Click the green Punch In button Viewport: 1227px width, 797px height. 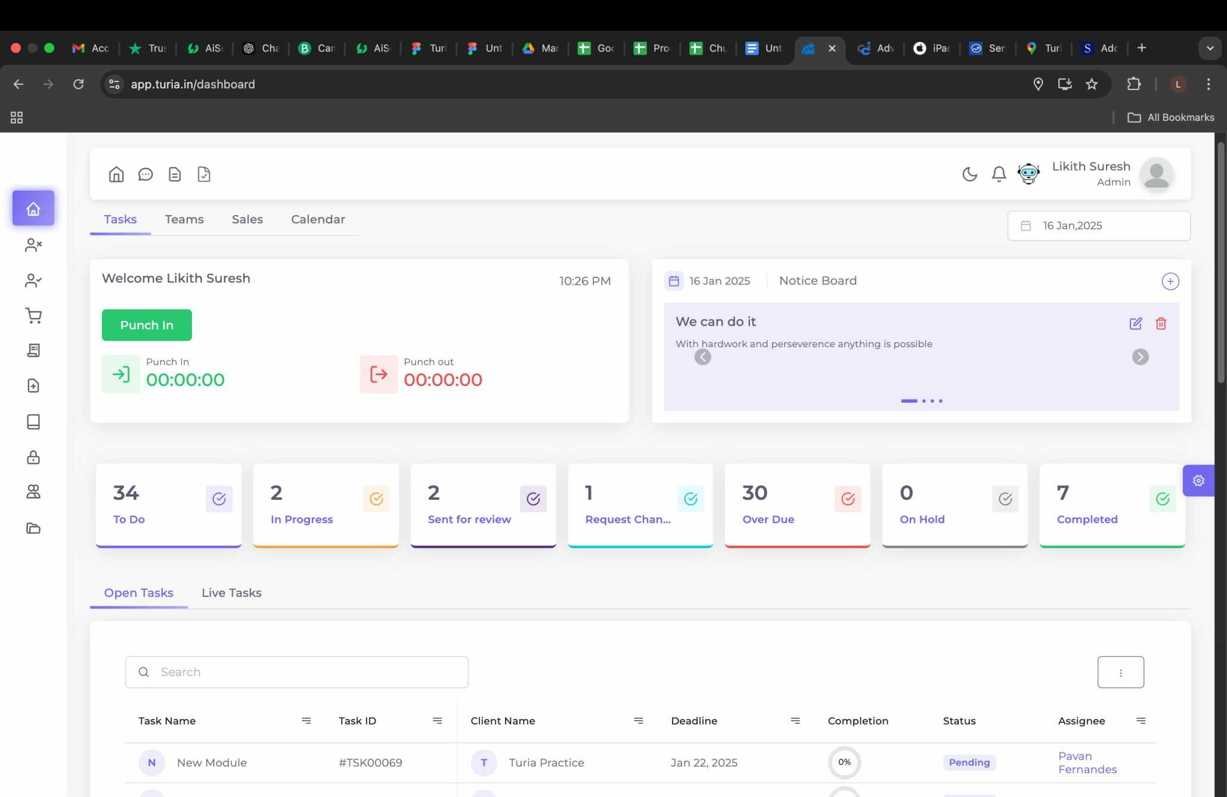coord(147,325)
